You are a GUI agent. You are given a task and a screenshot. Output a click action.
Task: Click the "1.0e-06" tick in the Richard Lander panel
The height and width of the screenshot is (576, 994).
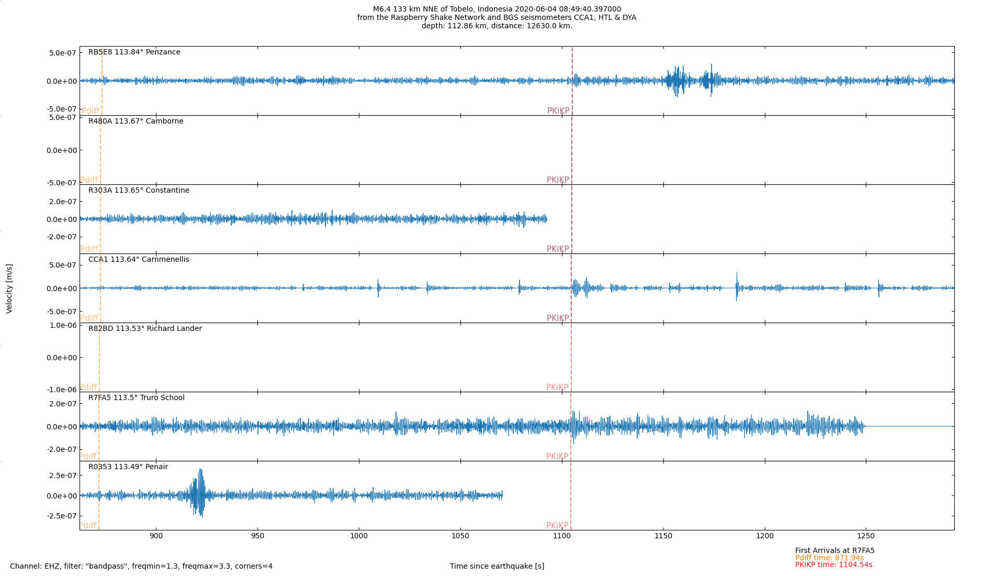pos(63,325)
